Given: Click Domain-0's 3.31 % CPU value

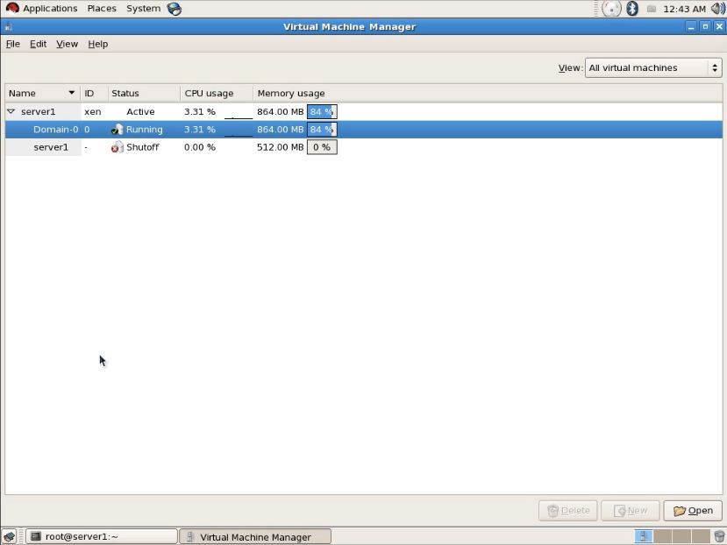Looking at the screenshot, I should [199, 130].
